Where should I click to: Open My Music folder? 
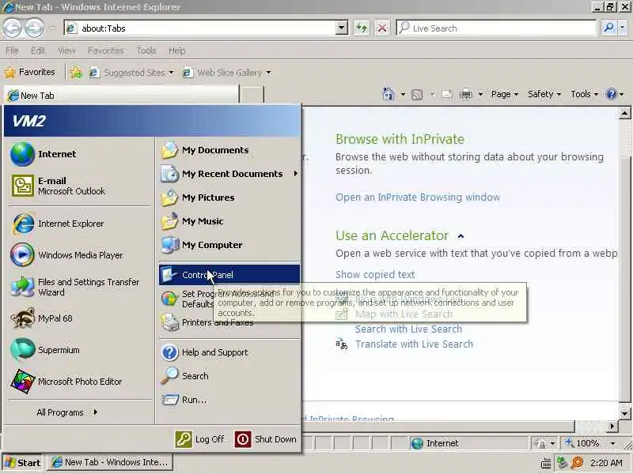click(x=229, y=221)
